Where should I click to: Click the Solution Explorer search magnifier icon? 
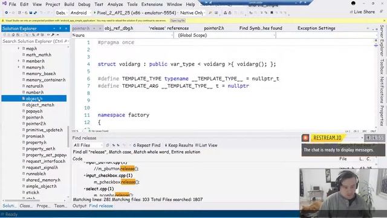click(65, 41)
